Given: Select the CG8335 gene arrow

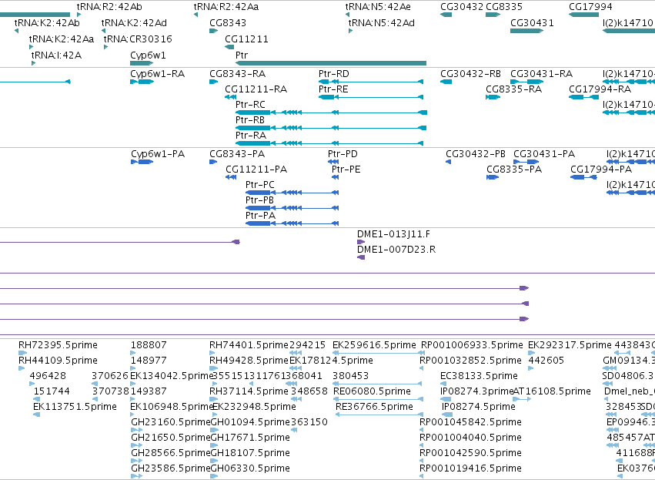Looking at the screenshot, I should (x=493, y=15).
